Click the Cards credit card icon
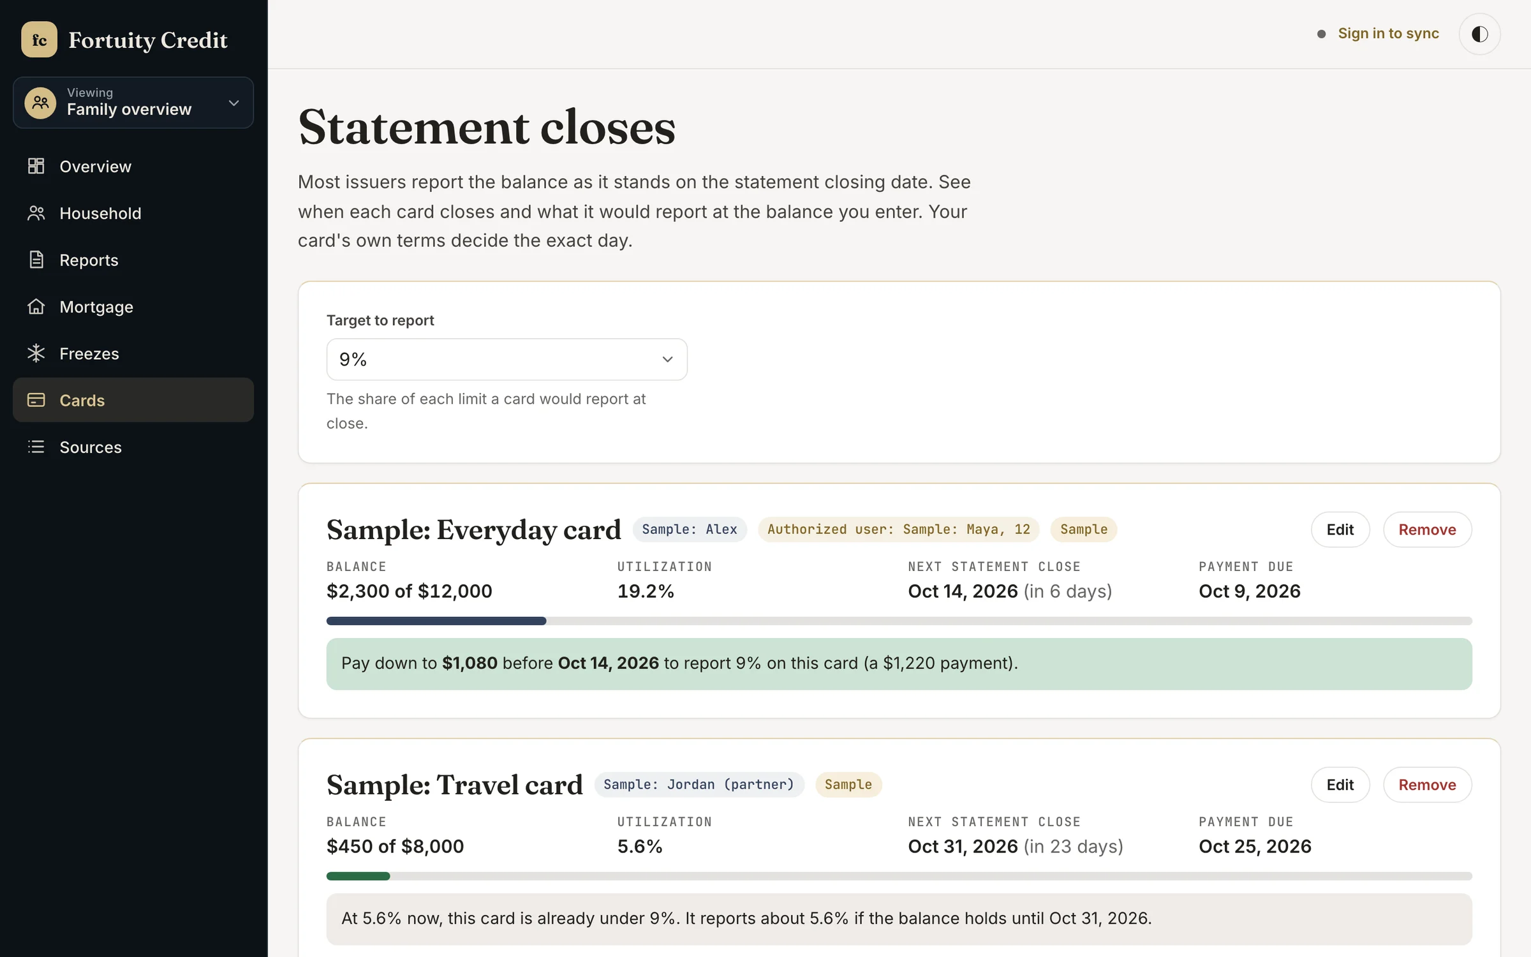 tap(36, 400)
